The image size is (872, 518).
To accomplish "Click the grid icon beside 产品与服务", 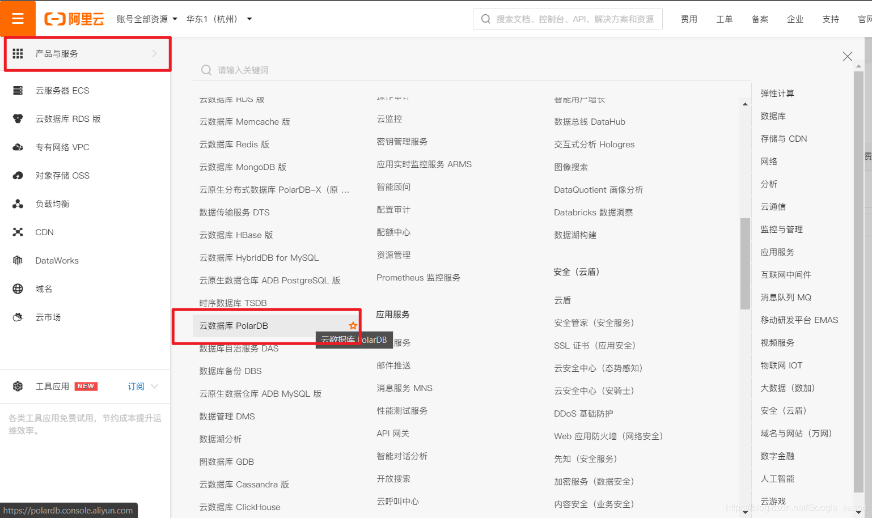I will [18, 53].
